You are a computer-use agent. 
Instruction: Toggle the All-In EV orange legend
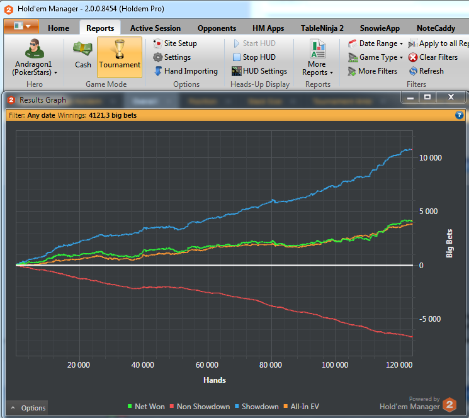pyautogui.click(x=301, y=407)
